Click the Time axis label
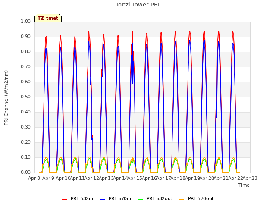 [x=244, y=185]
